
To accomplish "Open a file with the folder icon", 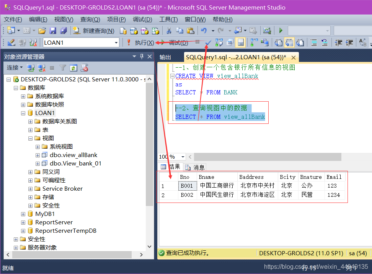I will coord(42,31).
